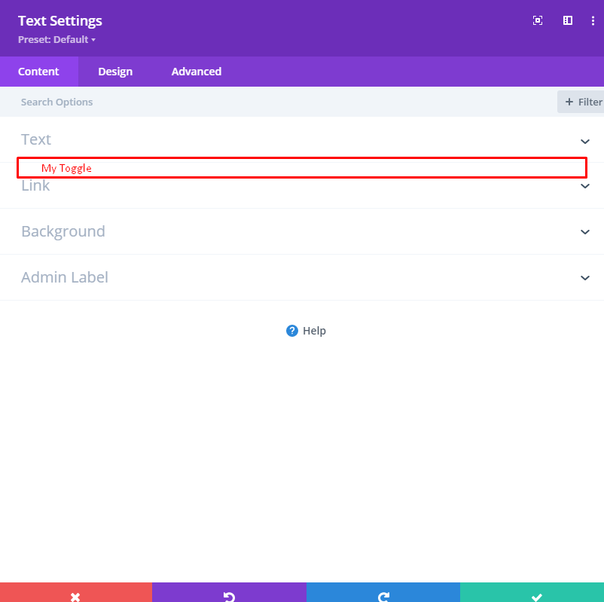Open the Preset: Default dropdown
This screenshot has height=602, width=604.
[57, 39]
